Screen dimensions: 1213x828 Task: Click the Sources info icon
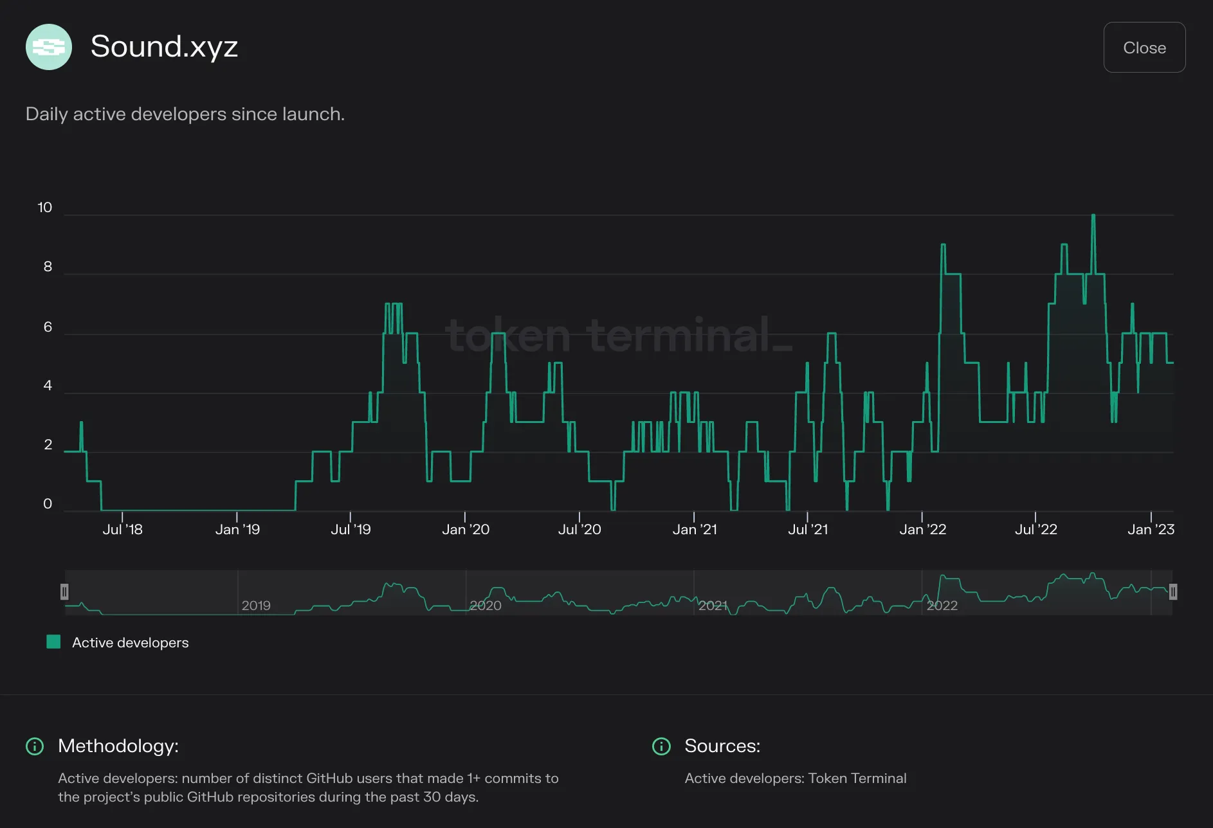661,746
